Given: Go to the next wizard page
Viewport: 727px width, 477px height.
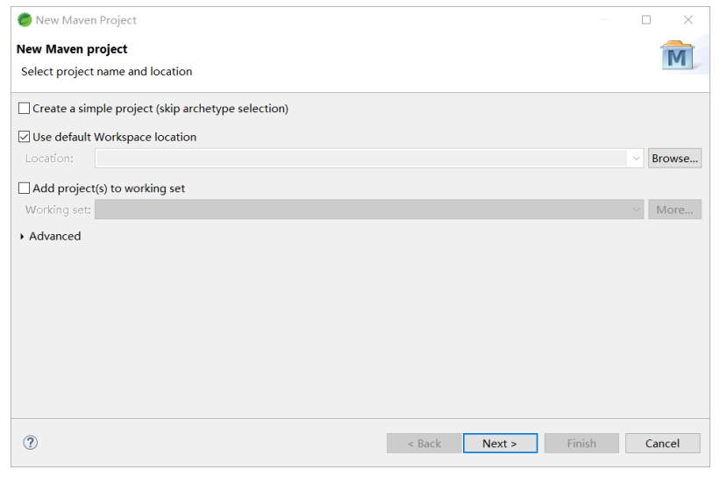Looking at the screenshot, I should (x=500, y=444).
